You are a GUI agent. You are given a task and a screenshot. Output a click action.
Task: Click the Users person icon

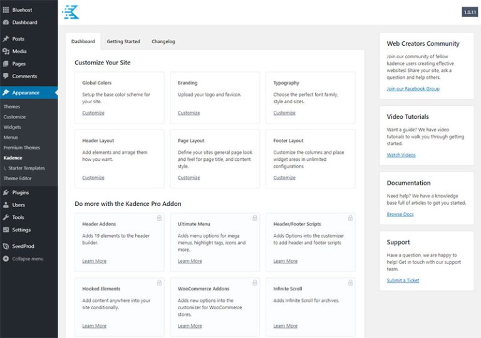6,205
